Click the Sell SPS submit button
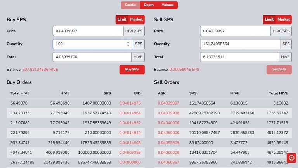 279,70
